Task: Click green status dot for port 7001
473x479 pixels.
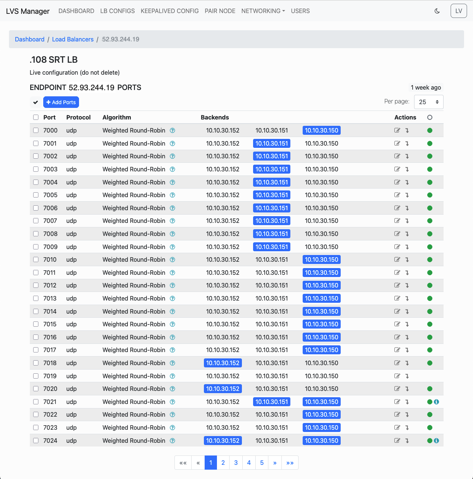Action: (430, 143)
